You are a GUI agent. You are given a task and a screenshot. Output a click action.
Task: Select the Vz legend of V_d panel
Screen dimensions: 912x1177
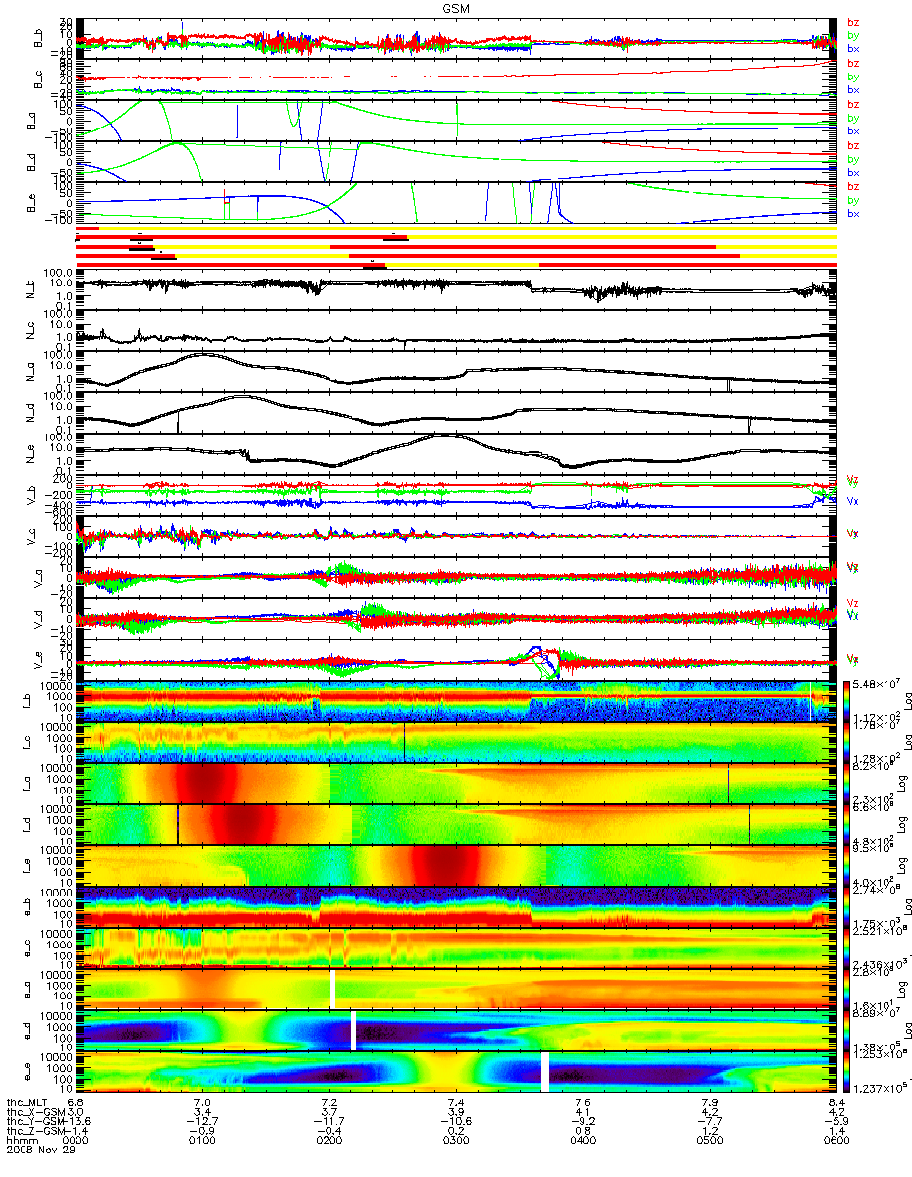[x=853, y=601]
